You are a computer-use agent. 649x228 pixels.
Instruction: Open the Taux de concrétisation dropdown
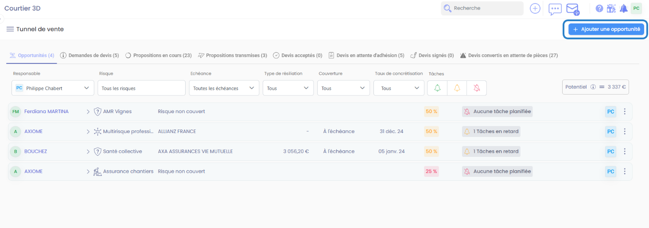[x=399, y=88]
